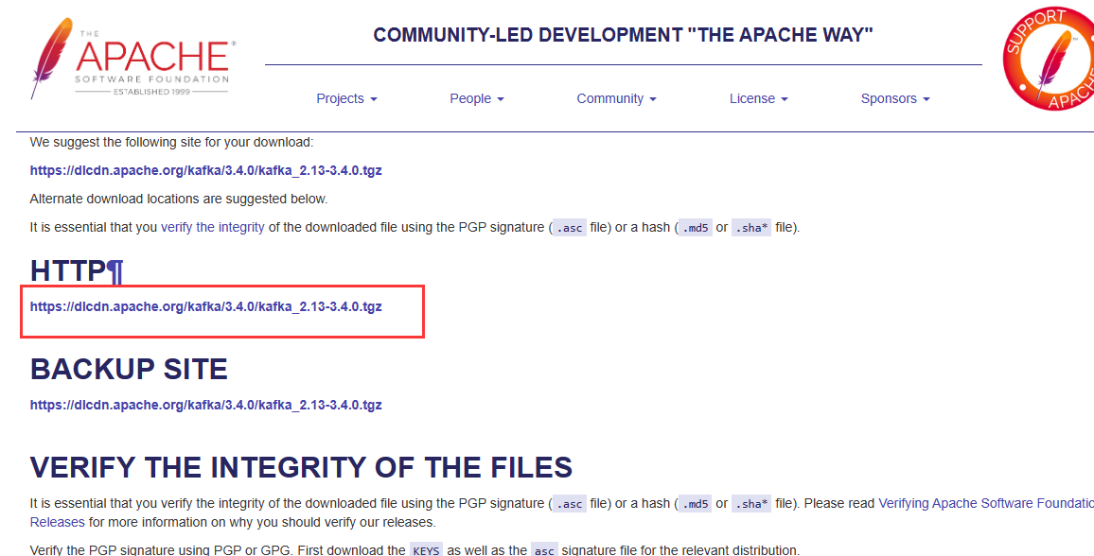Viewport: 1094px width, 556px height.
Task: Click the HTTP section heading
Action: (x=68, y=271)
